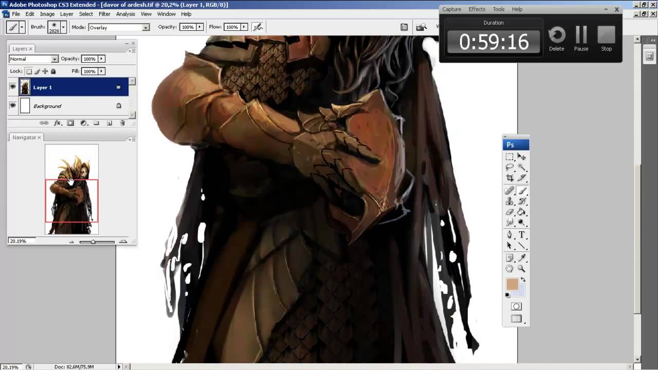Open recorder Effects menu
This screenshot has width=658, height=370.
[477, 9]
